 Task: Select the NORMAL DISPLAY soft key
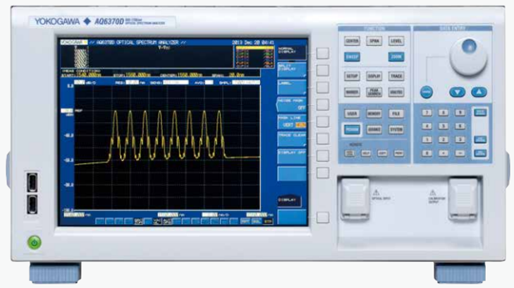pyautogui.click(x=292, y=52)
